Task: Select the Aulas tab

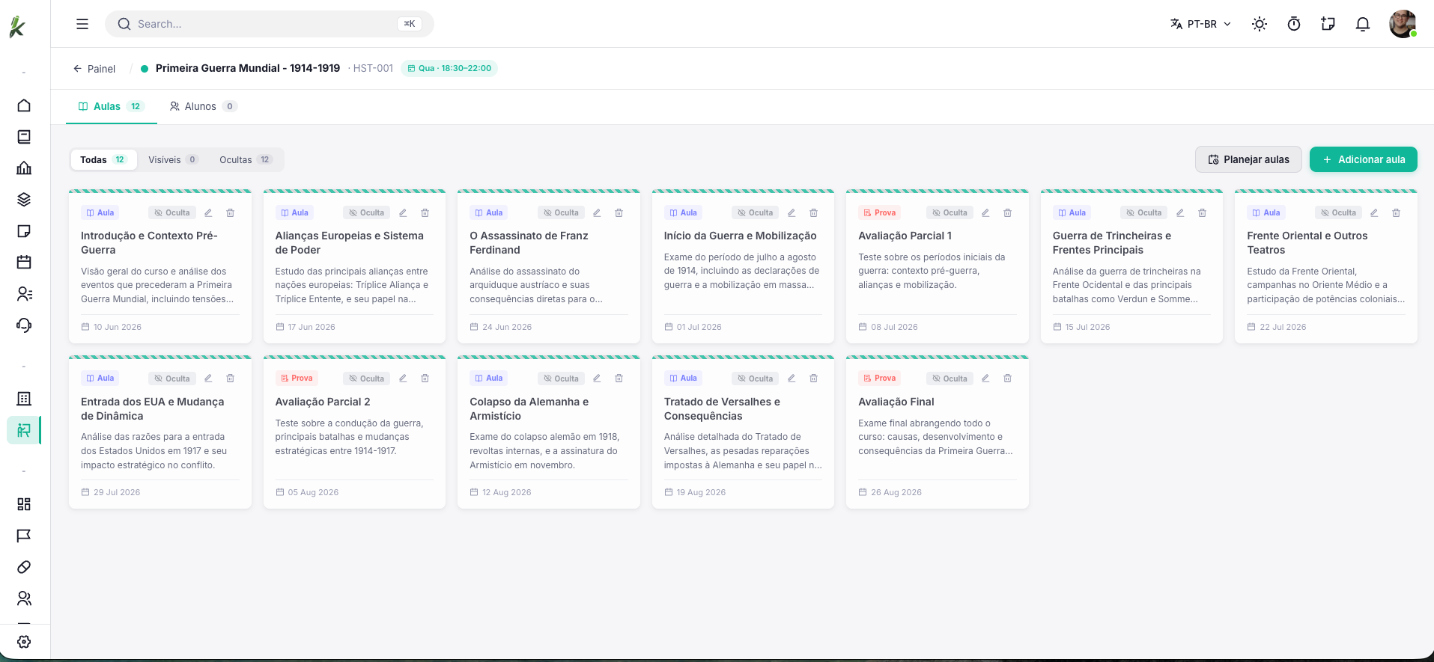Action: [111, 106]
